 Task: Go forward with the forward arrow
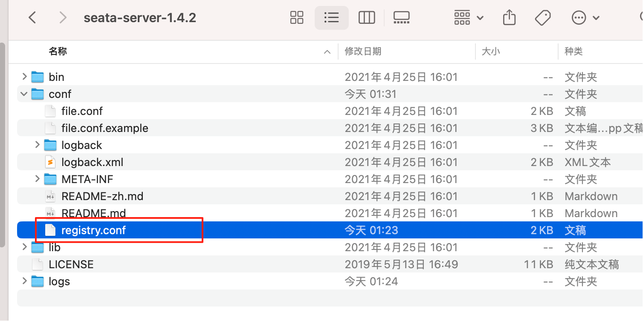63,17
